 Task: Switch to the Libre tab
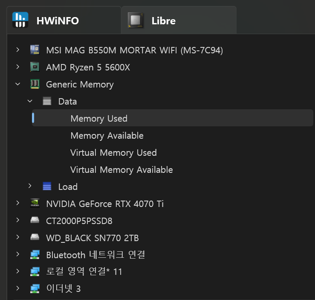[x=179, y=20]
